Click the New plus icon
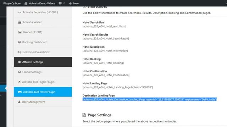 70,3
